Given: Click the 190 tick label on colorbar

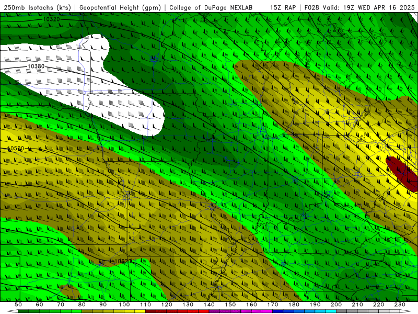Looking at the screenshot, I should tap(315, 305).
